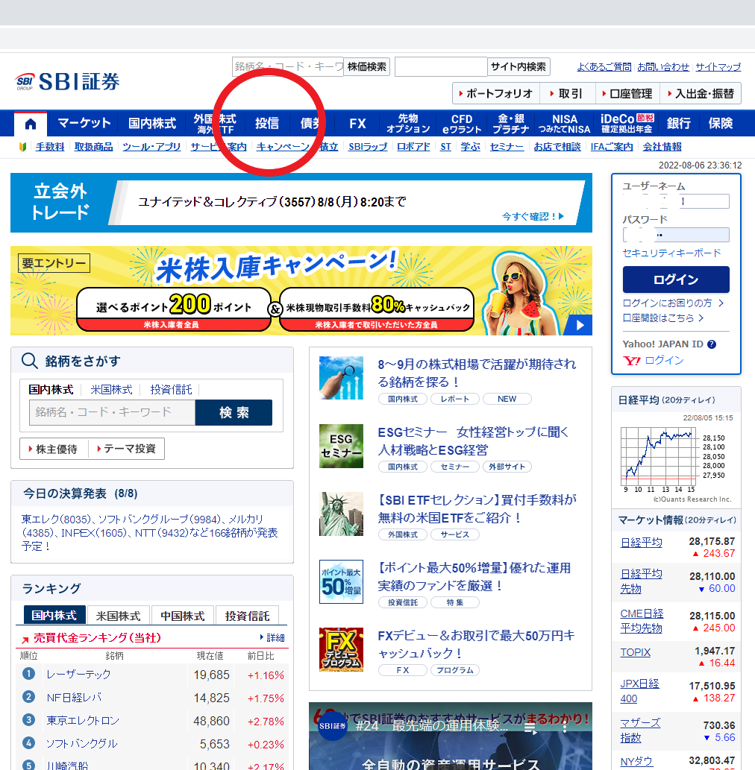Click the パスワード input field
The width and height of the screenshot is (755, 770).
click(x=676, y=235)
